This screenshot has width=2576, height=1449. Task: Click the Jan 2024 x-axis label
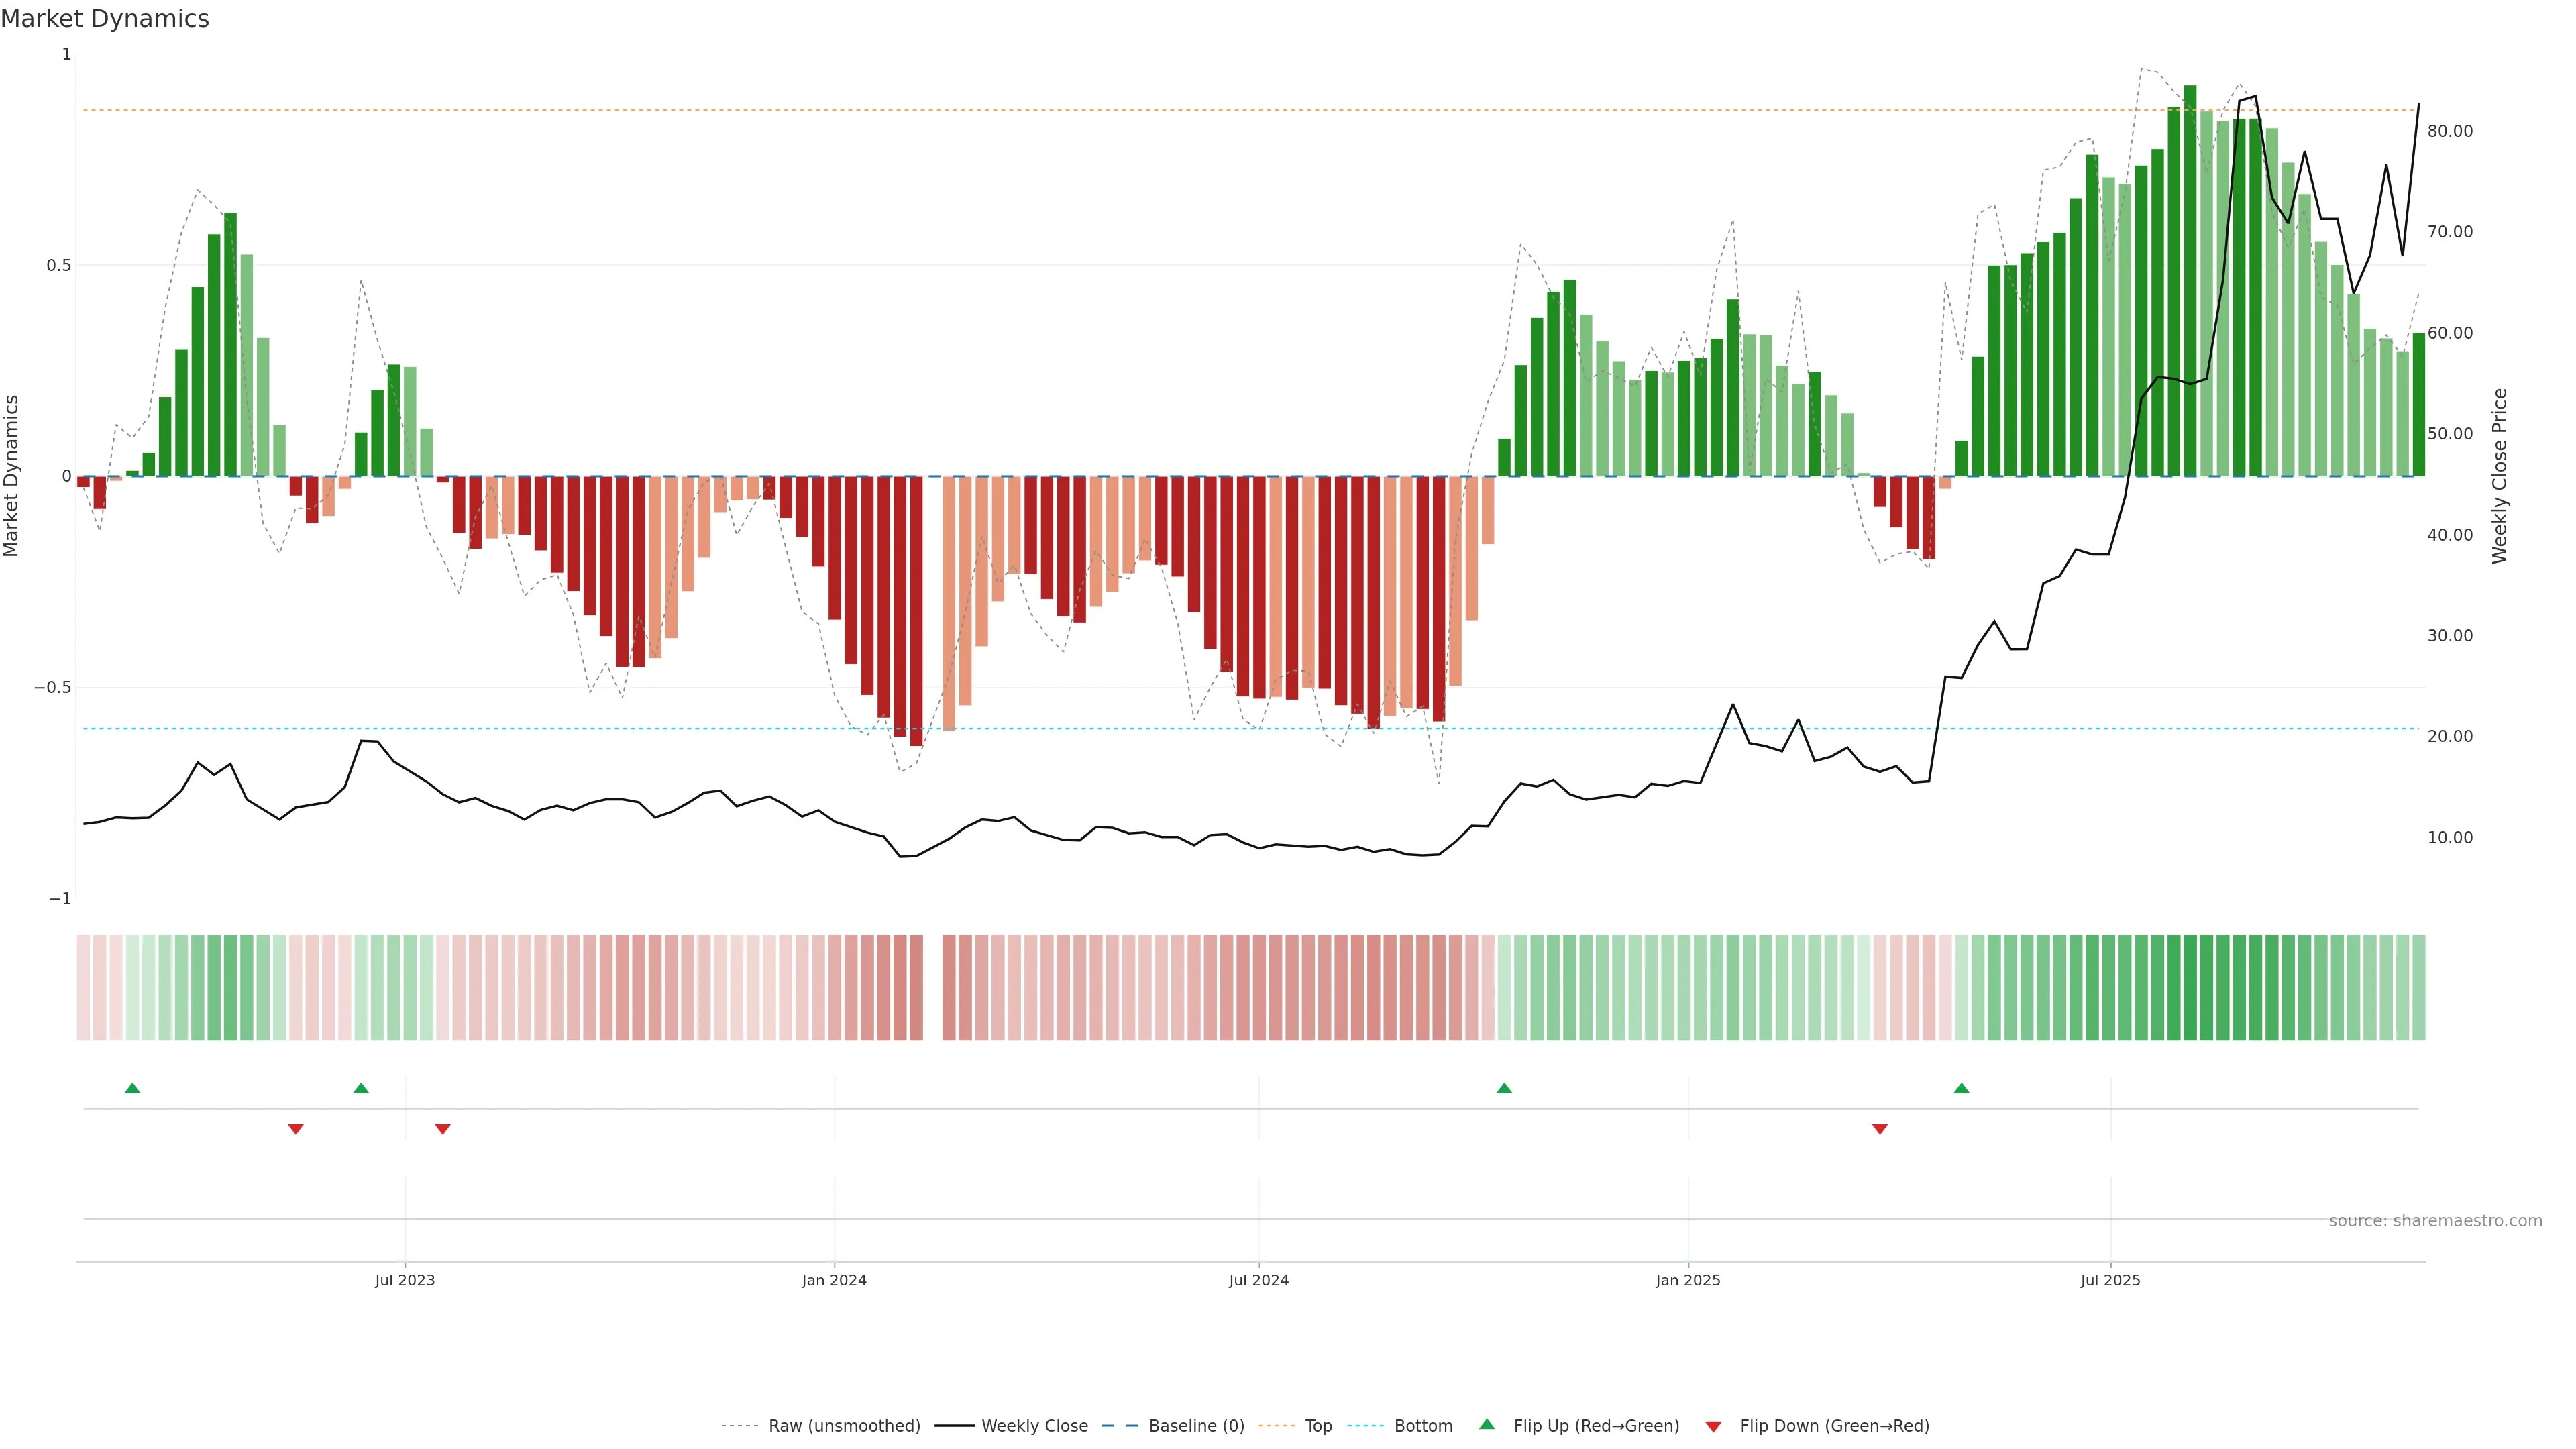click(834, 1280)
